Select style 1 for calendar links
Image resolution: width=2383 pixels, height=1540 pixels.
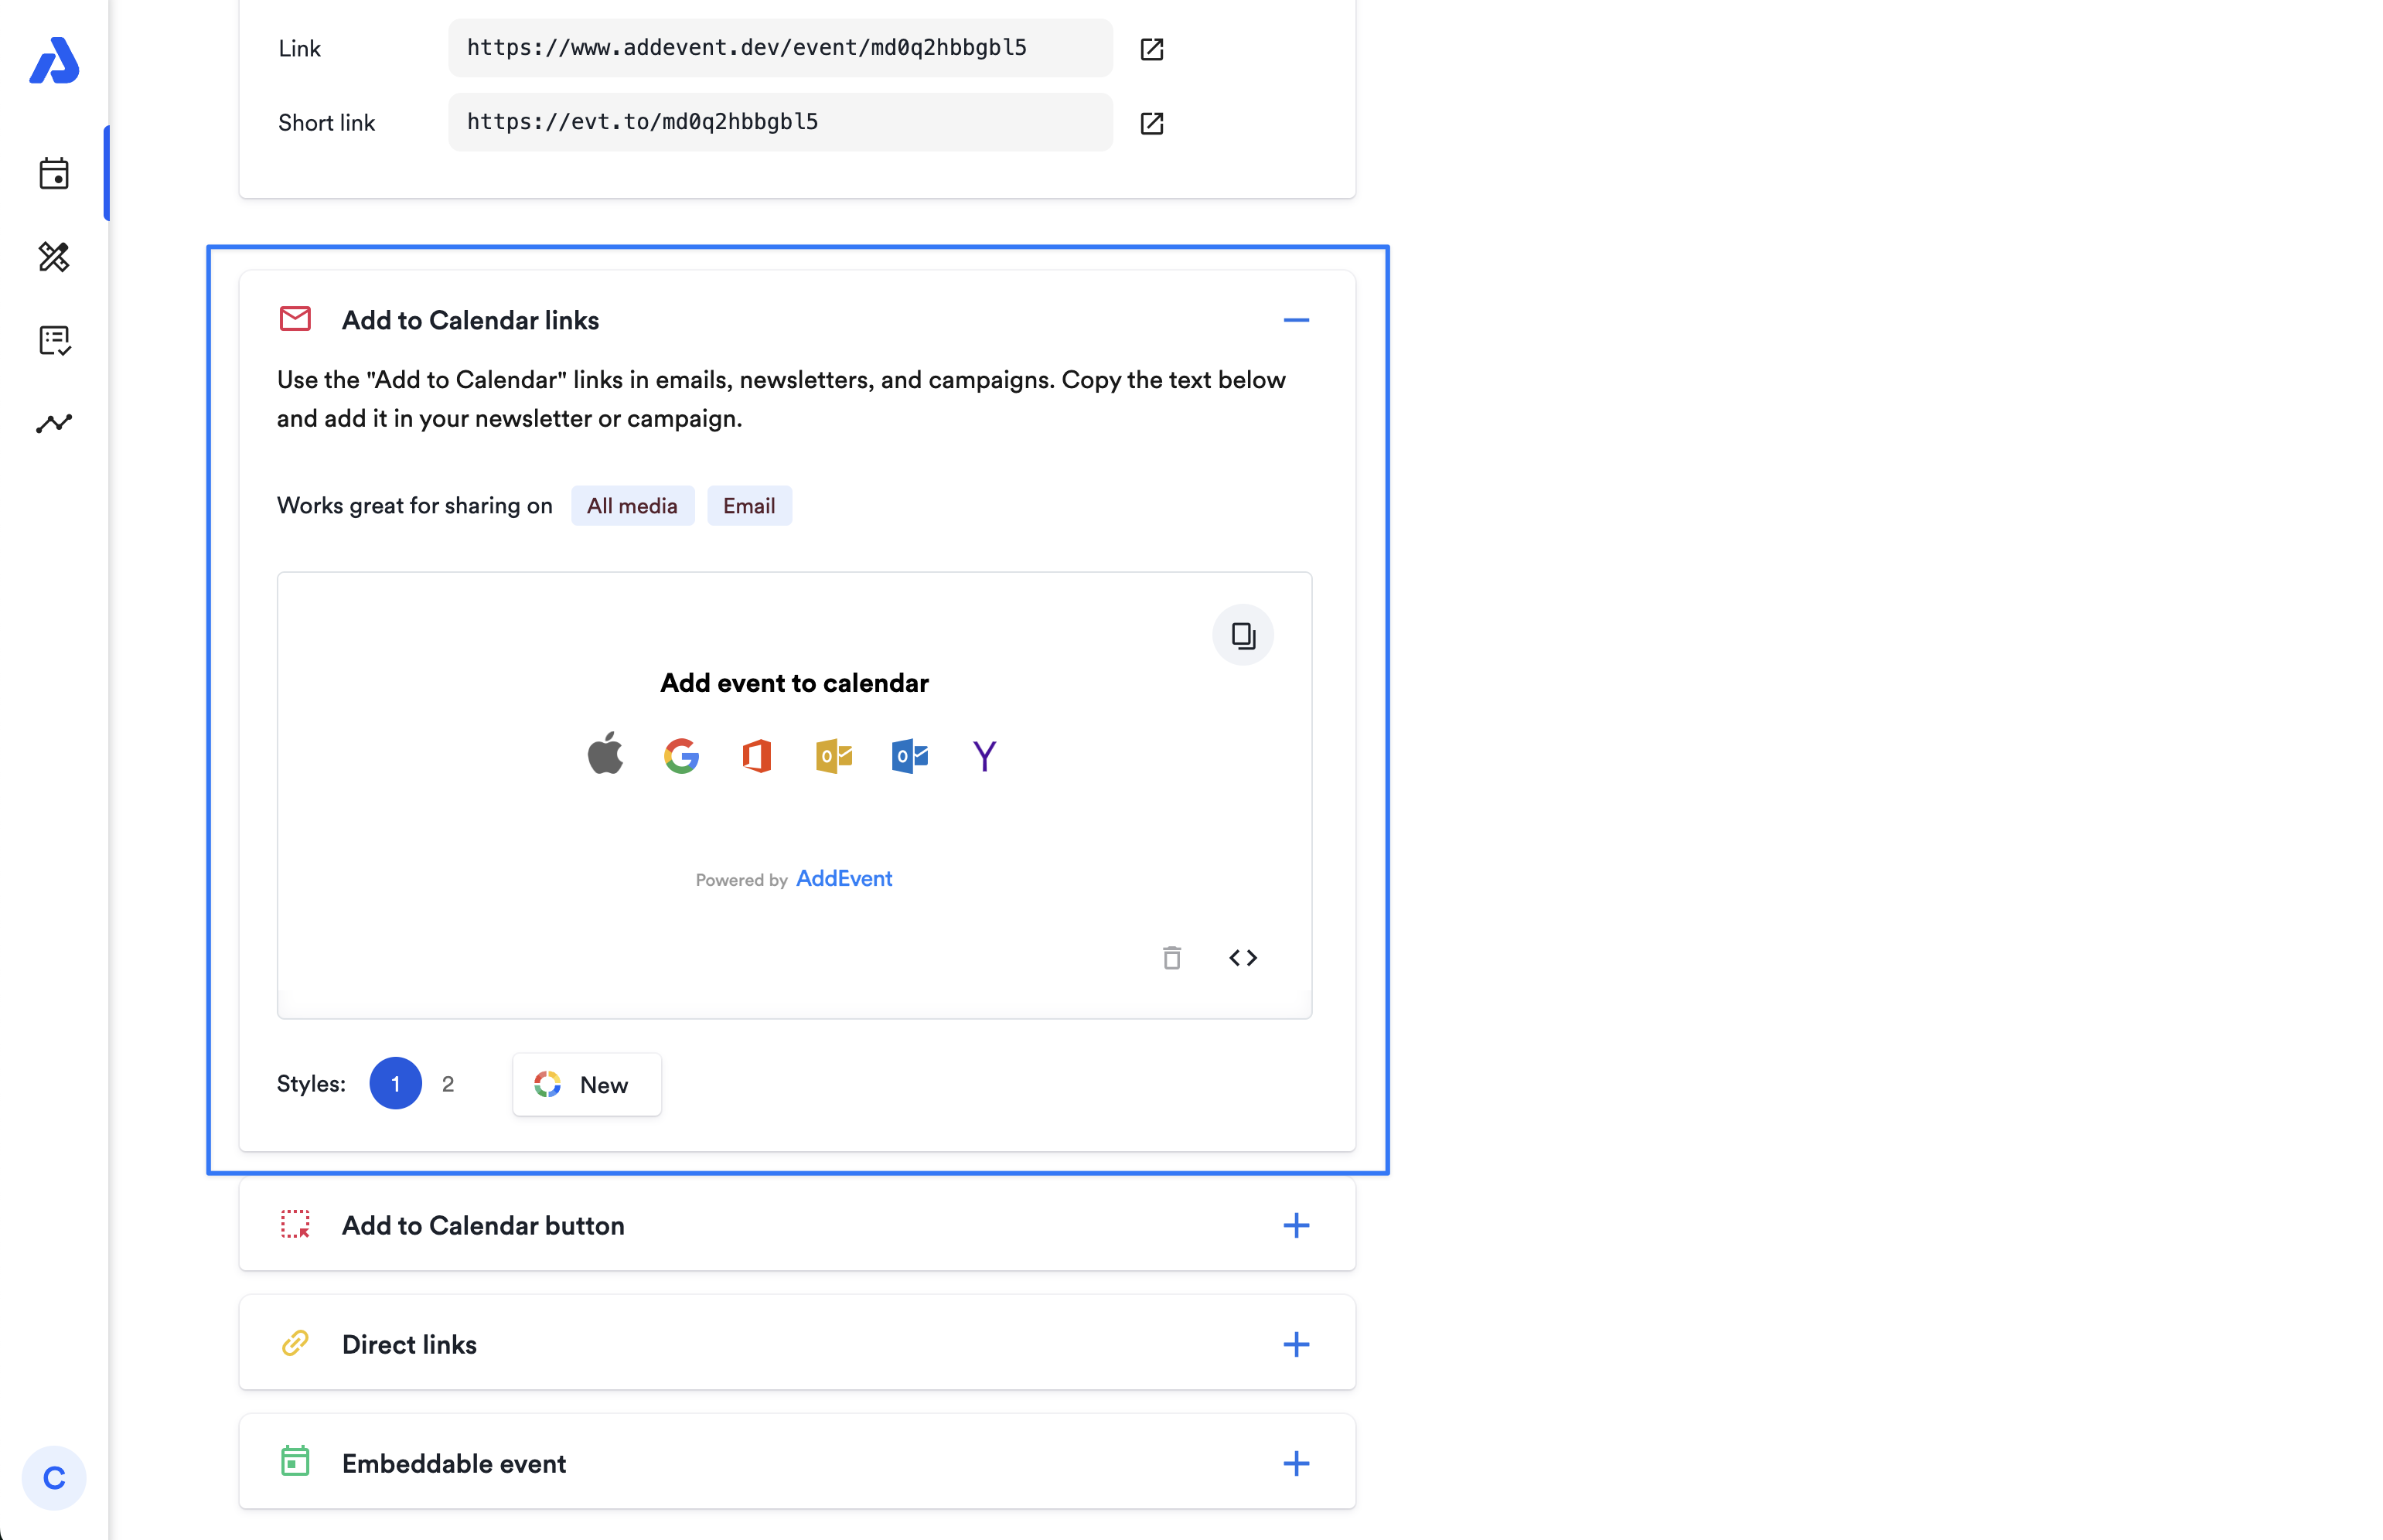coord(395,1083)
